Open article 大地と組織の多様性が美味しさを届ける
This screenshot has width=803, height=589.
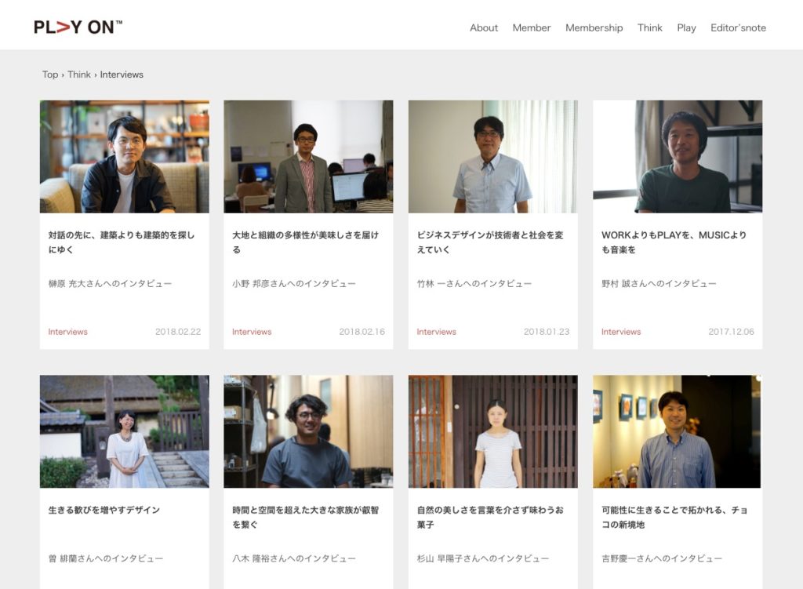click(x=305, y=242)
